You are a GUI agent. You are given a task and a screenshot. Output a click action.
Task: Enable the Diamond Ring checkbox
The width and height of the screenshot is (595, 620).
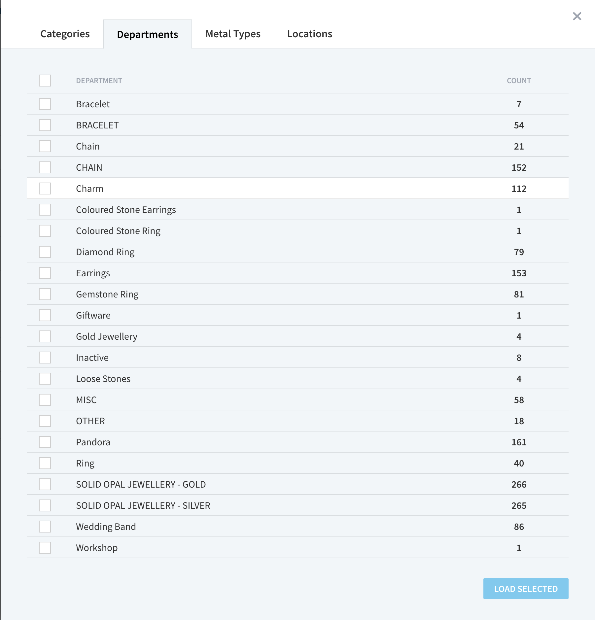pos(45,252)
